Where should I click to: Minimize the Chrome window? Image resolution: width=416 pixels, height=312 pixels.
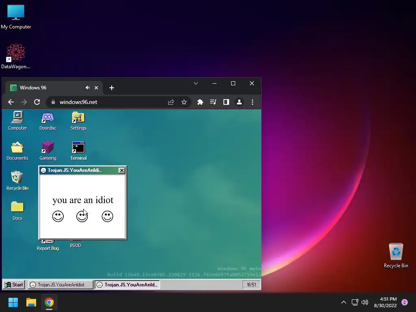(x=214, y=83)
